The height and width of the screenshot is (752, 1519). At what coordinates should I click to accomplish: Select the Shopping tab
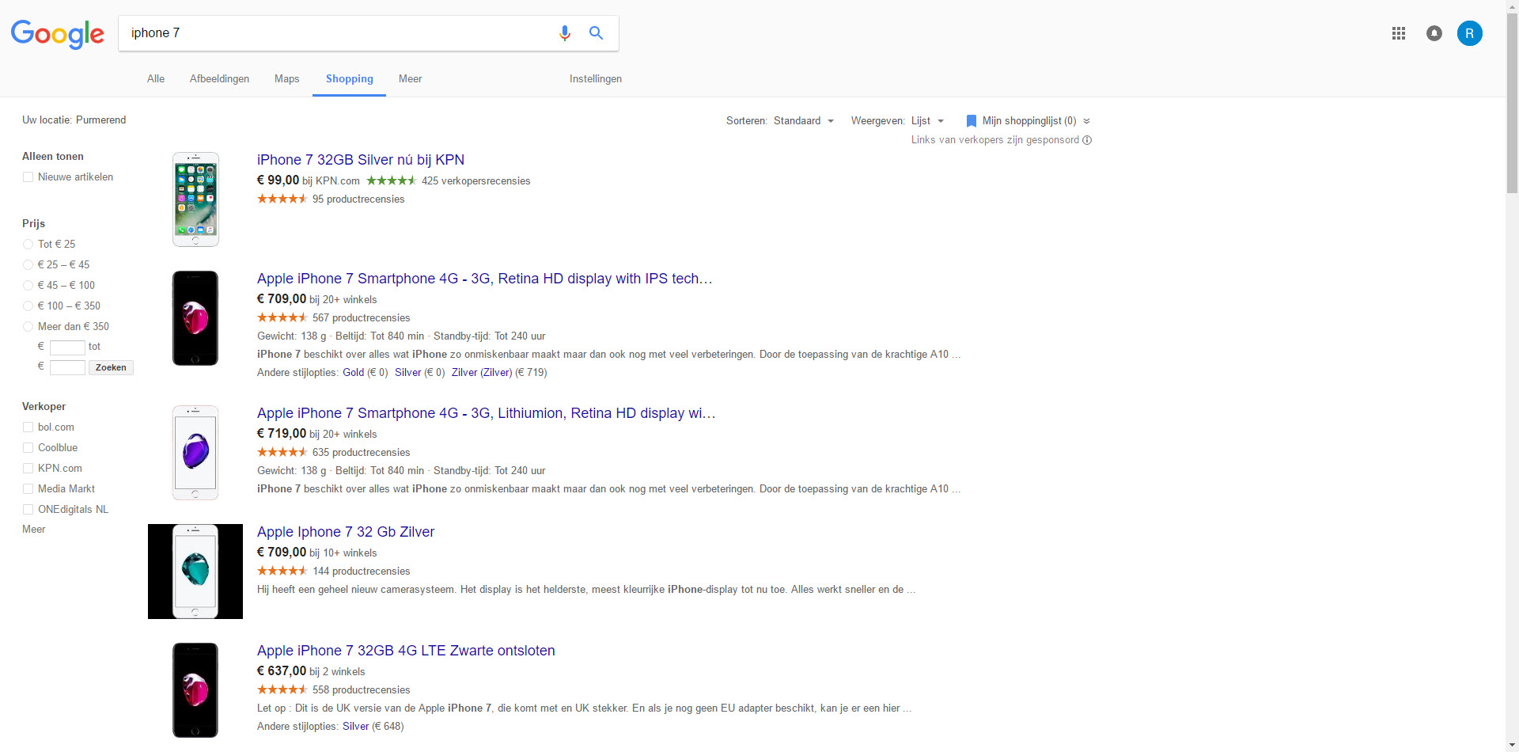(349, 78)
